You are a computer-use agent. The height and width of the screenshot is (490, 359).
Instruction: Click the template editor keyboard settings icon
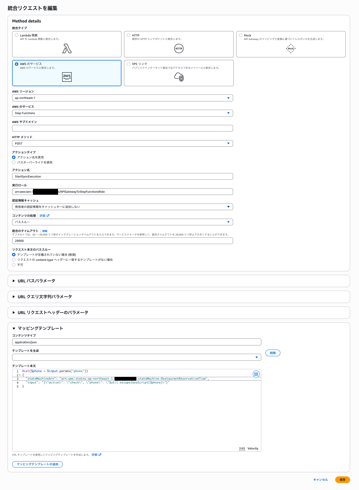click(256, 374)
